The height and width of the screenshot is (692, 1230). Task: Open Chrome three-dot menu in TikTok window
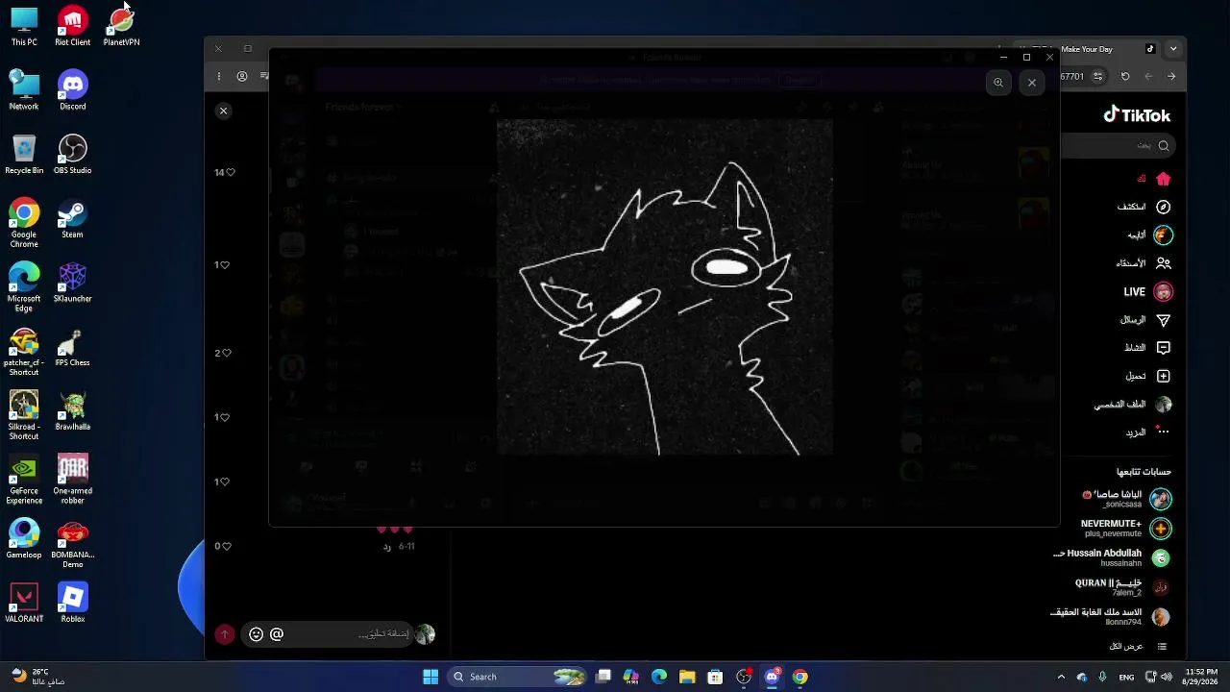coord(219,76)
